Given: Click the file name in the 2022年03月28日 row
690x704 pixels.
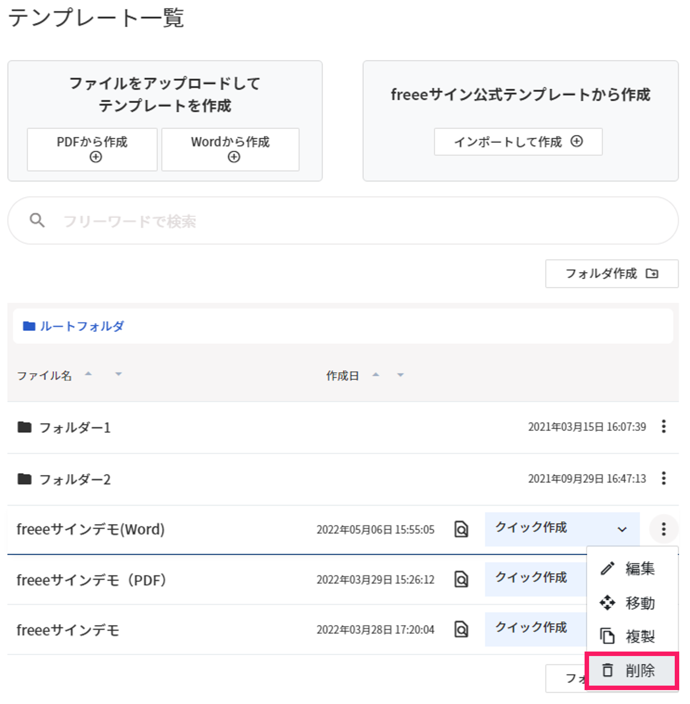Looking at the screenshot, I should 68,630.
